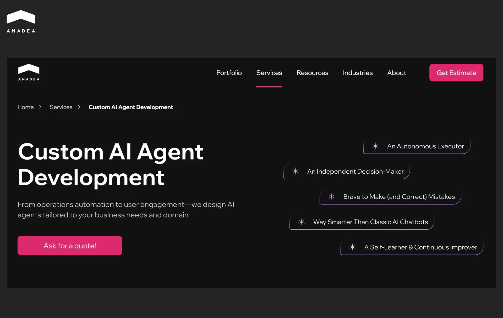Click the breadcrumb chevron after Home
Image resolution: width=503 pixels, height=318 pixels.
(x=40, y=107)
